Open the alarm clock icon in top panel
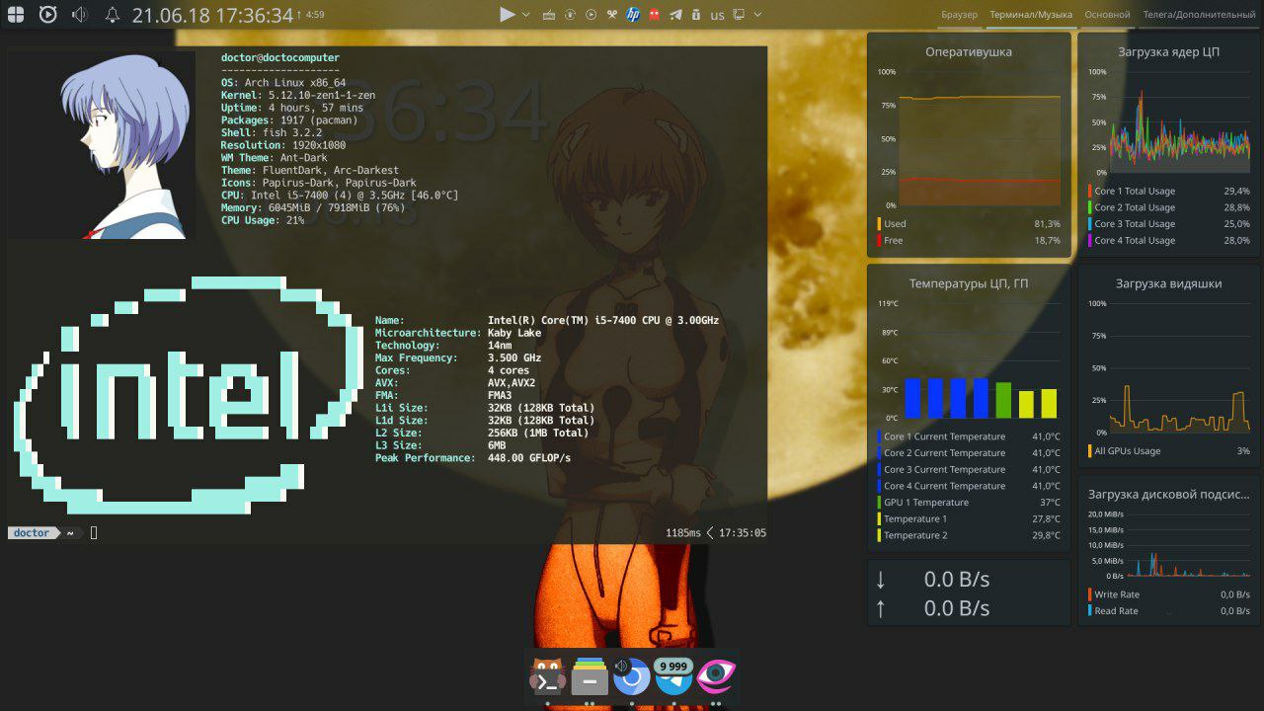Viewport: 1264px width, 711px height. click(47, 15)
